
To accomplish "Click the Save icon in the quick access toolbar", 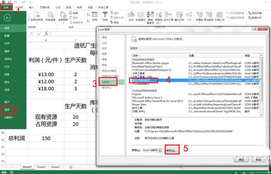I will click(x=9, y=2).
